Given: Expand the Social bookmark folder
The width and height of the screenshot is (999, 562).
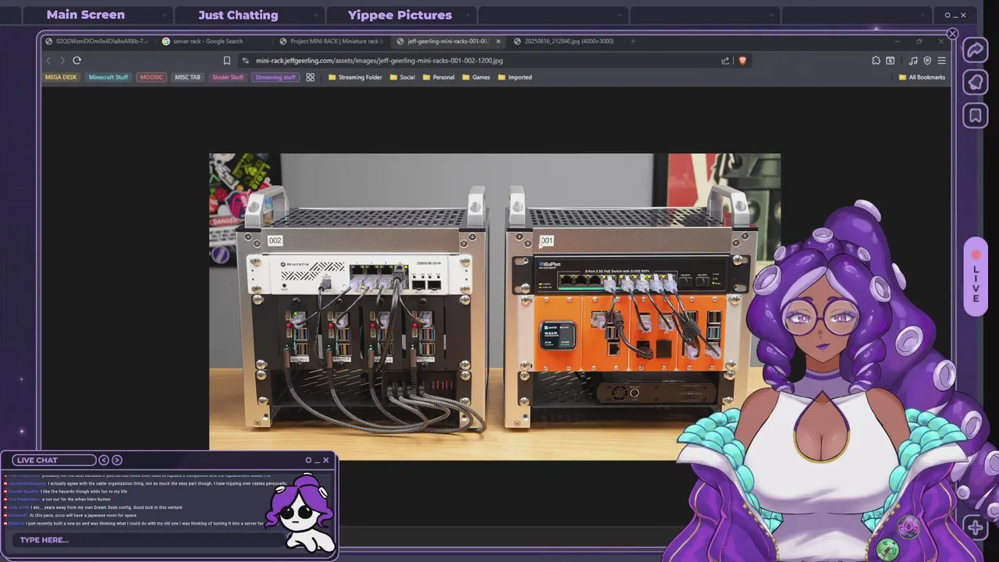Looking at the screenshot, I should tap(402, 77).
